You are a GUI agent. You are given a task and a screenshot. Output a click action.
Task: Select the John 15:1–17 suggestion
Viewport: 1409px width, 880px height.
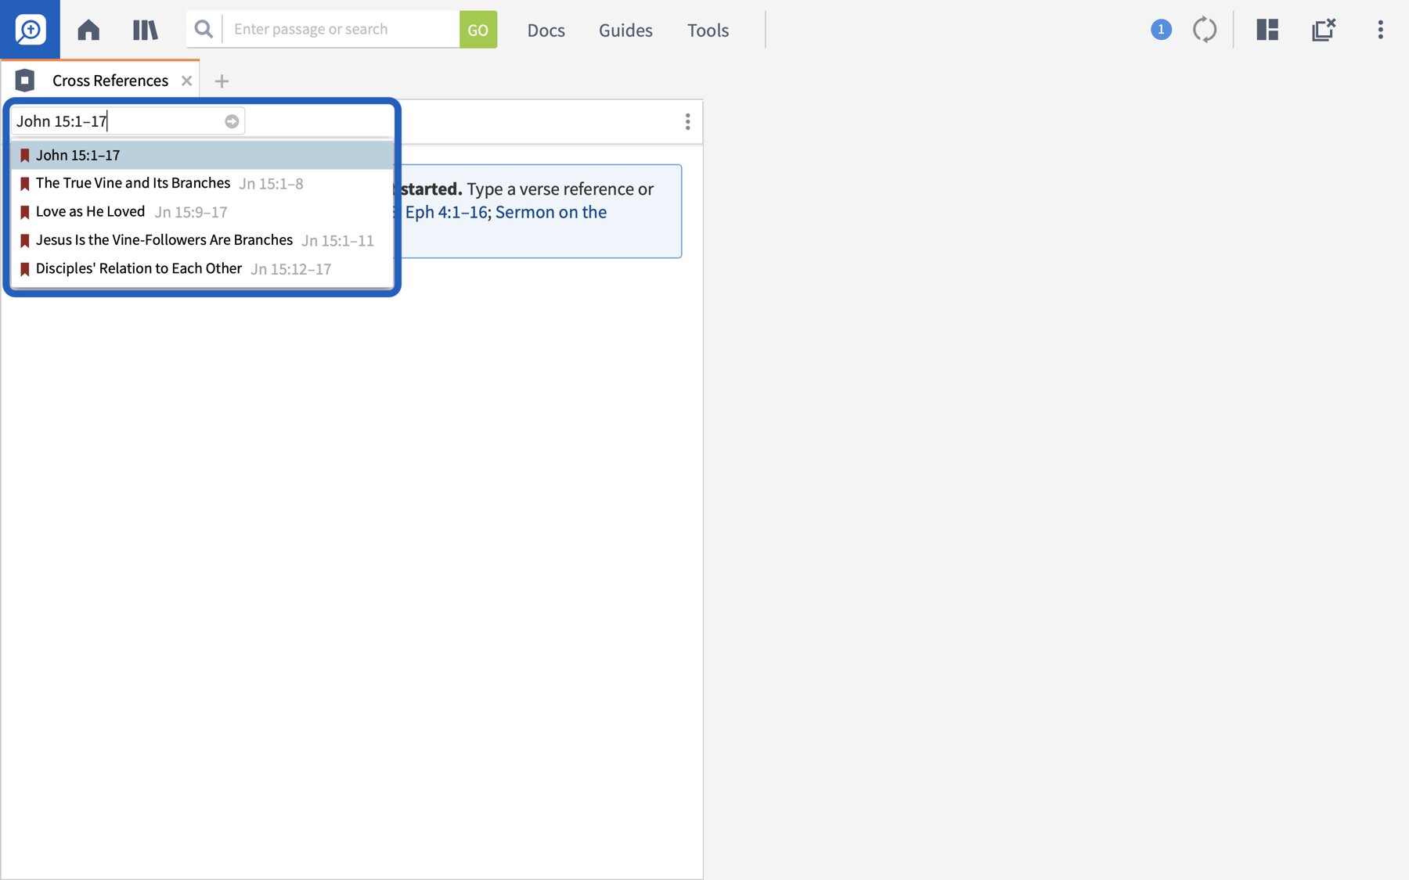78,154
